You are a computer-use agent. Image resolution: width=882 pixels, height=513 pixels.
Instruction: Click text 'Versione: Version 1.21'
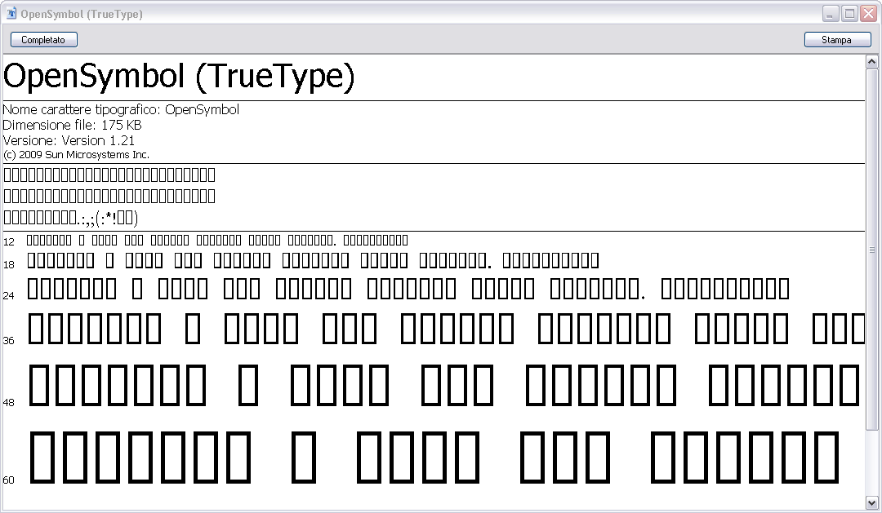(x=69, y=140)
